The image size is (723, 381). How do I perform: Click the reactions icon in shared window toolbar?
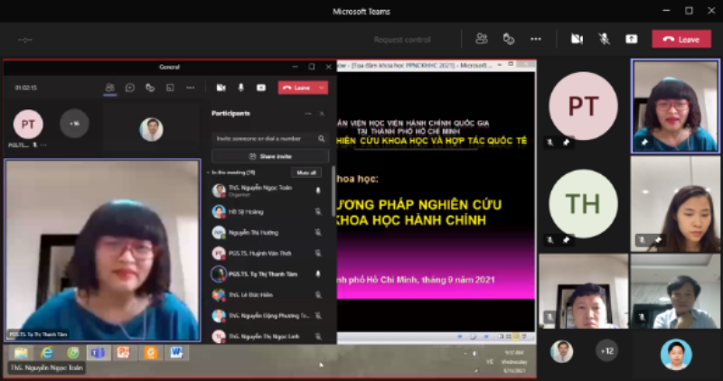tap(150, 88)
